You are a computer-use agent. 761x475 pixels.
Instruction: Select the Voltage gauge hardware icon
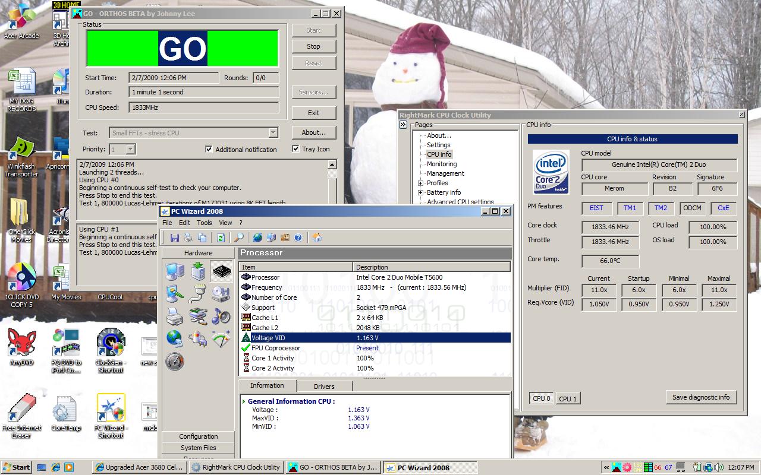pyautogui.click(x=221, y=338)
